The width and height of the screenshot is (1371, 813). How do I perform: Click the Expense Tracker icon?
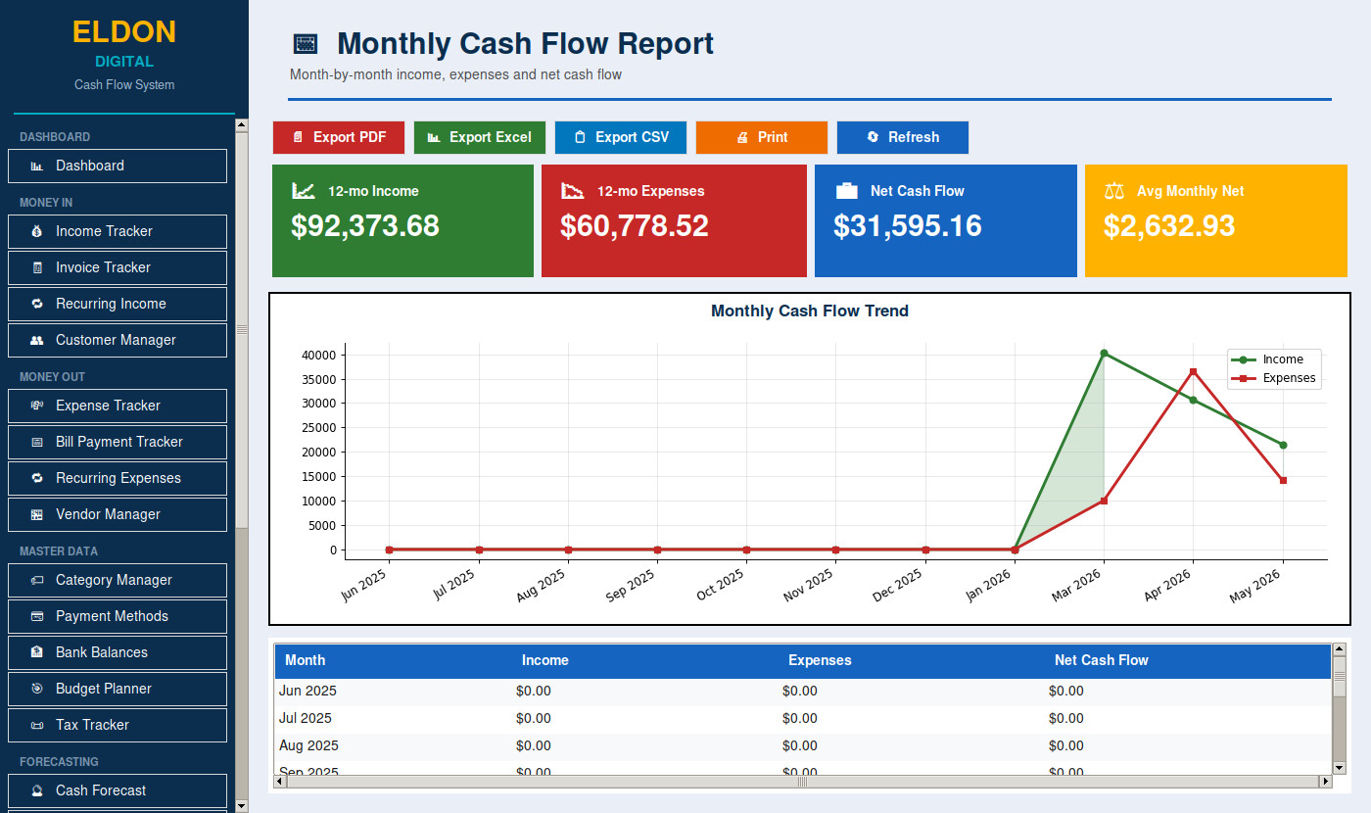(x=37, y=406)
